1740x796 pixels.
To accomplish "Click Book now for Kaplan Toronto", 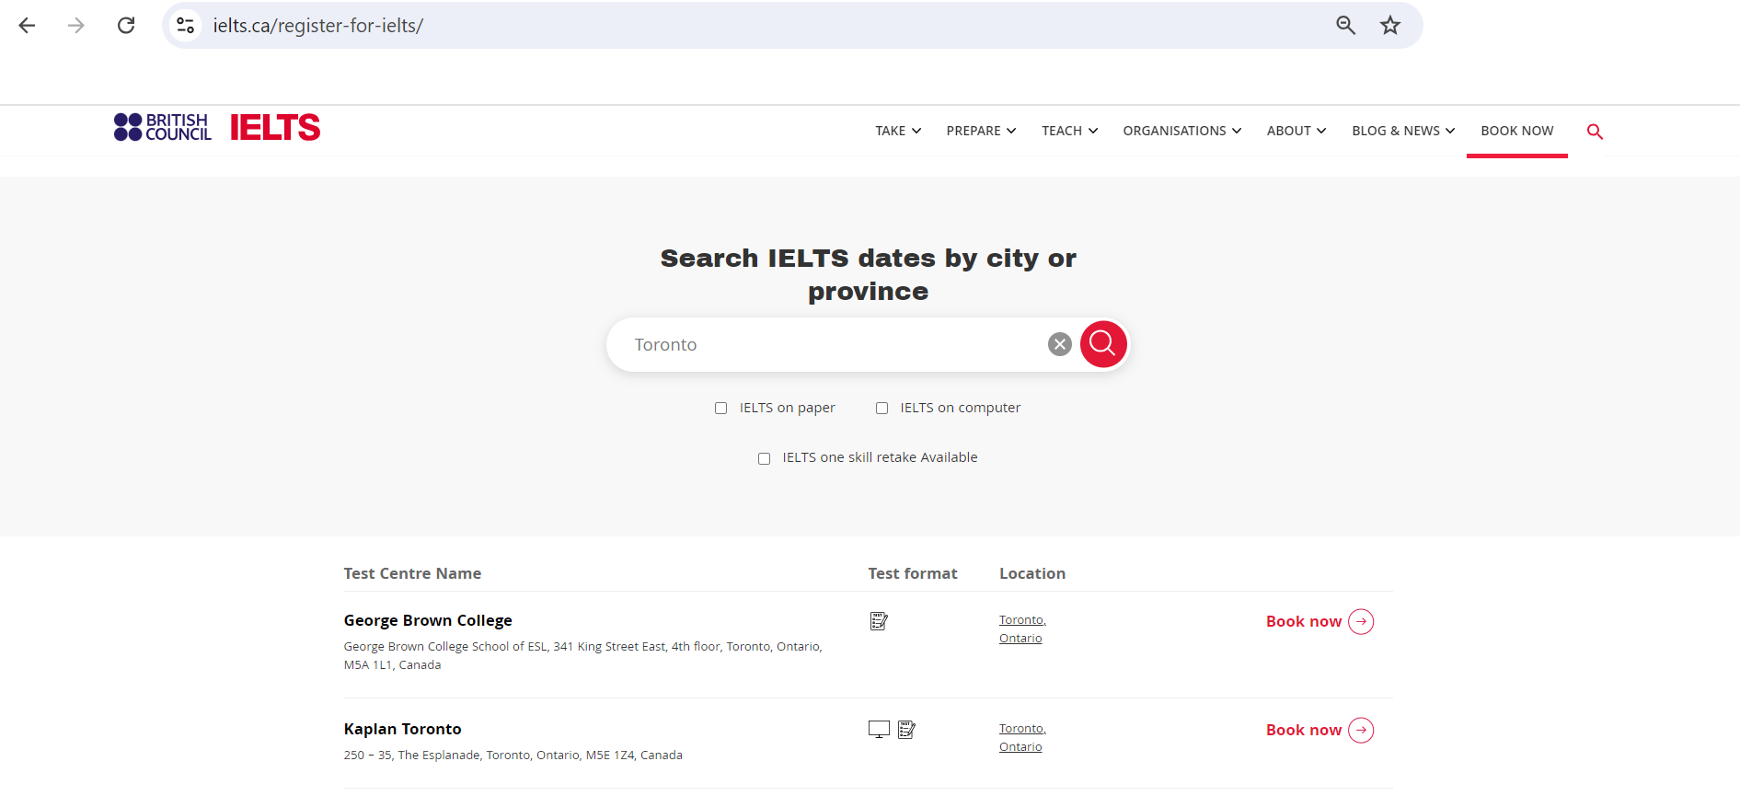I will tap(1304, 731).
